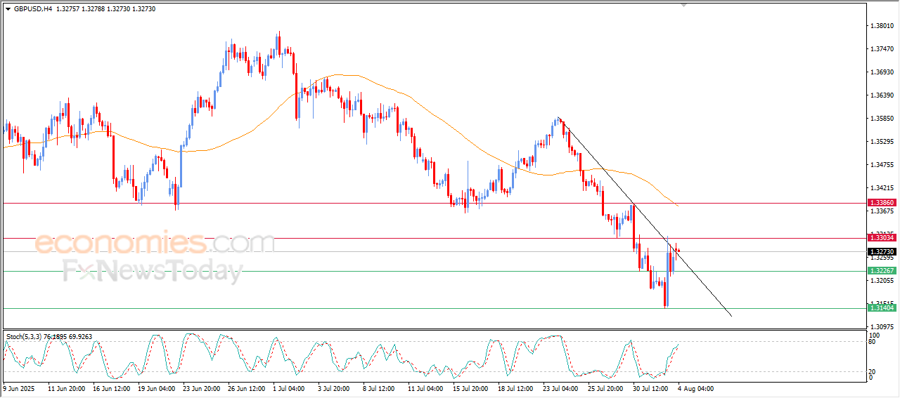Select the green 1.32267 price level tag
The width and height of the screenshot is (900, 398).
coord(882,271)
